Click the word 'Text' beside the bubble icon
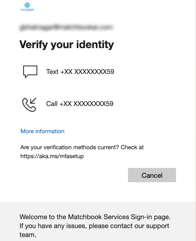Screen dimensions: 196x241 click(52, 72)
